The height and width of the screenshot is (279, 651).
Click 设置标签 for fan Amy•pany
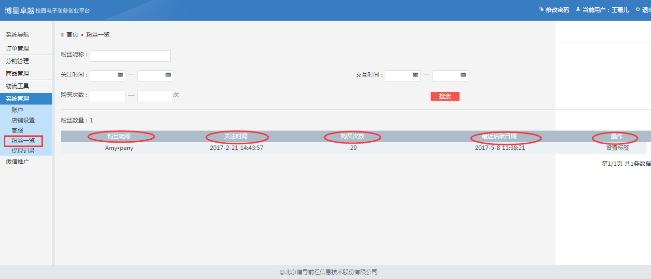[617, 148]
